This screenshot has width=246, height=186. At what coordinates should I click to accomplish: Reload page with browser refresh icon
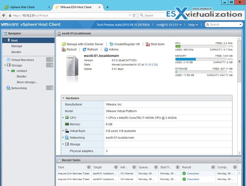(134, 15)
